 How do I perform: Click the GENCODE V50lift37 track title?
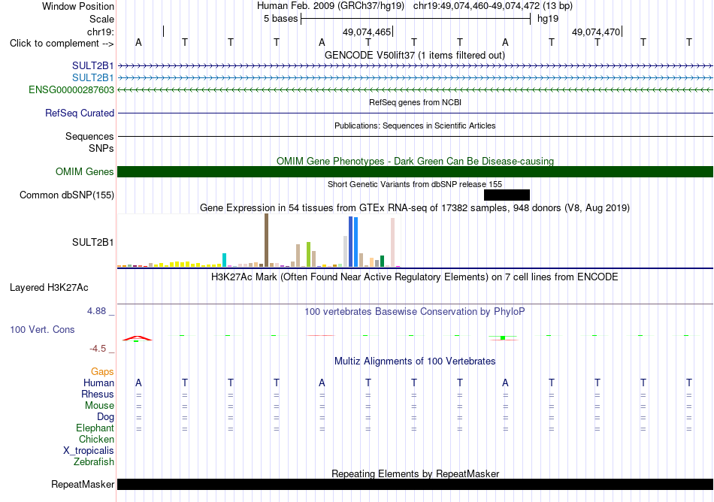tap(414, 55)
